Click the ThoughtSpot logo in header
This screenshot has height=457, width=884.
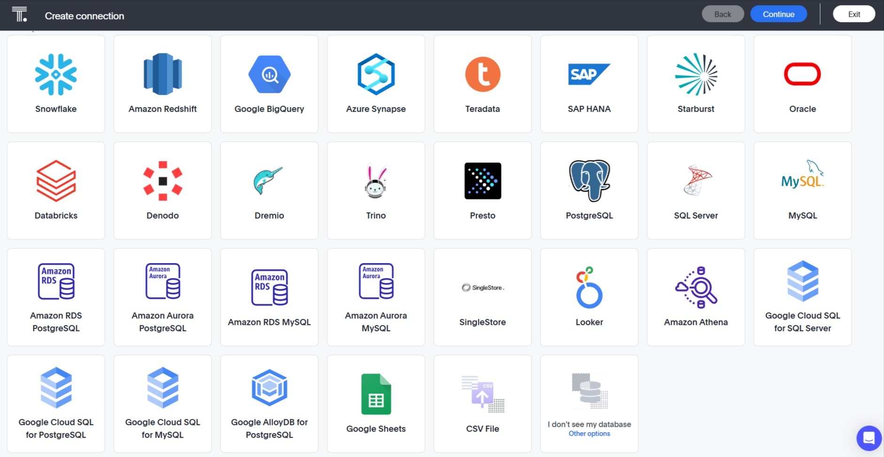point(19,15)
